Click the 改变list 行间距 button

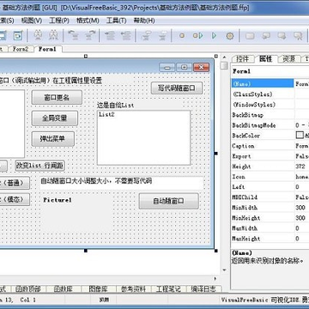pos(40,166)
